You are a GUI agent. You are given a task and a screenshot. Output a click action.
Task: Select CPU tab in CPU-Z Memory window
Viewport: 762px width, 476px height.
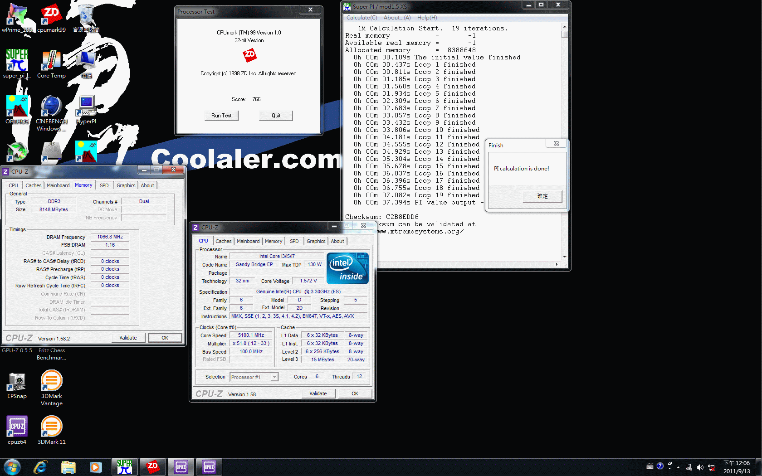coord(14,185)
